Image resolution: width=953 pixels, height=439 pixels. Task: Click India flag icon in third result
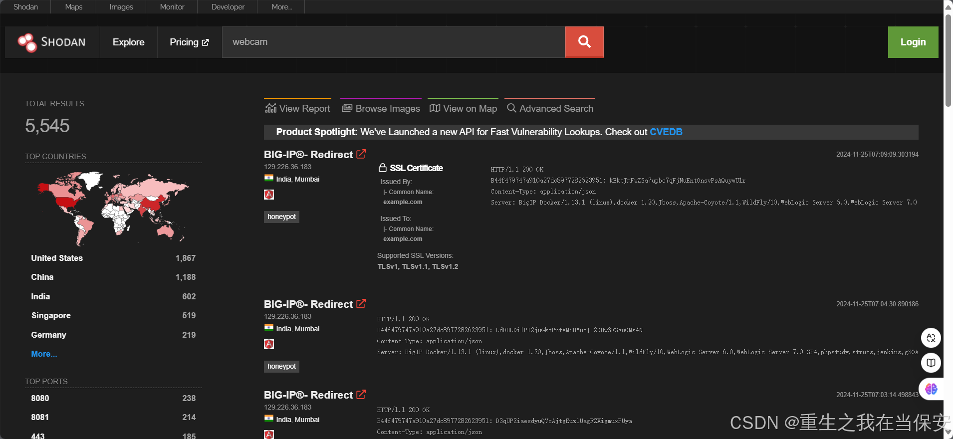(x=269, y=419)
